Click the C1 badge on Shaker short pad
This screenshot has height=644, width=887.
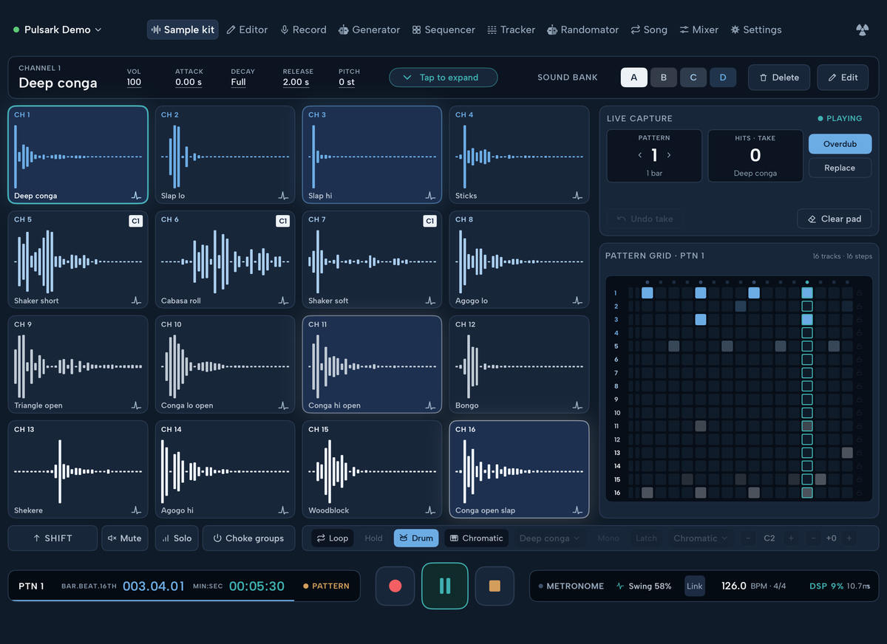click(x=135, y=221)
